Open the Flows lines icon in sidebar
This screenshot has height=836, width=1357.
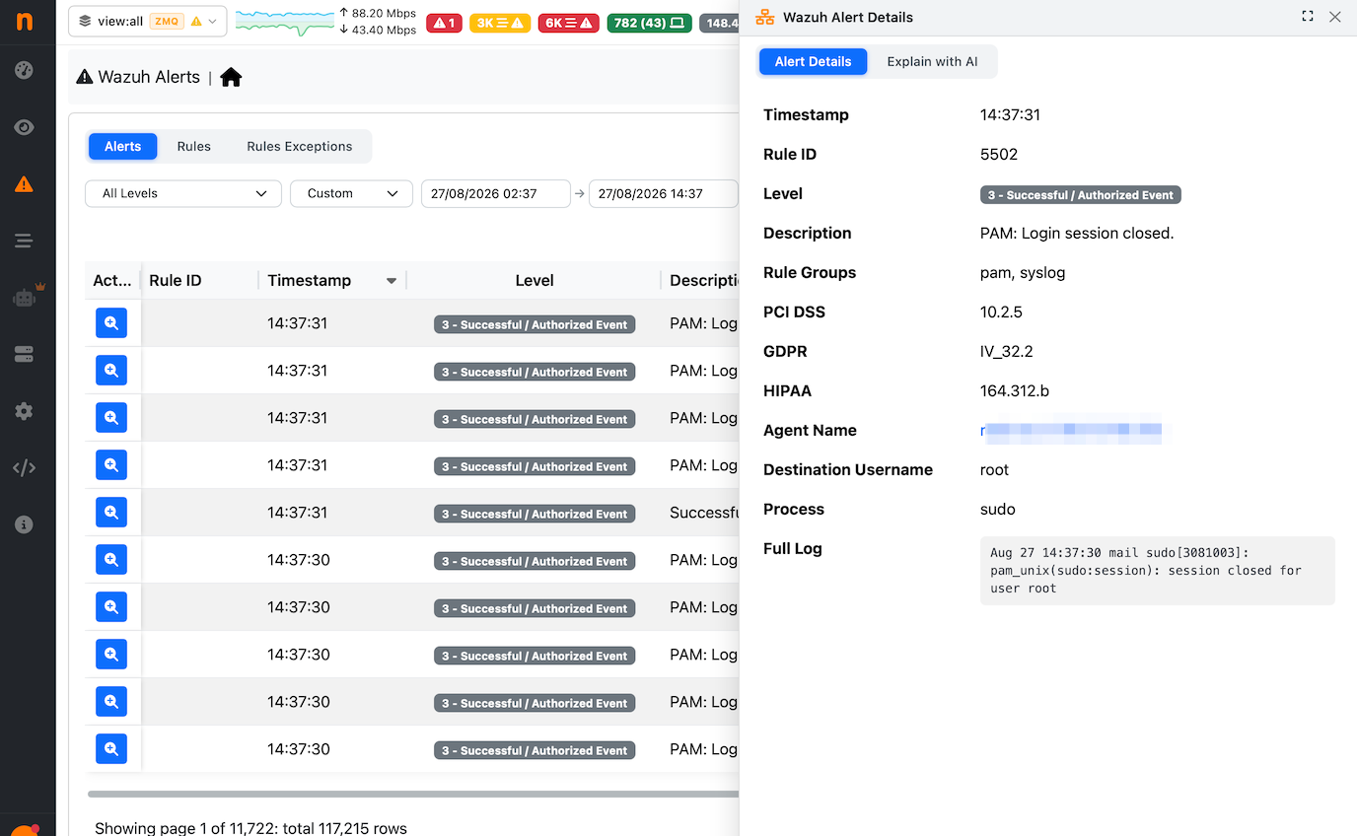(25, 241)
